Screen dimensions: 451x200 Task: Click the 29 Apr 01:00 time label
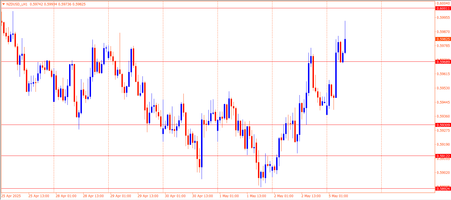click(x=121, y=196)
